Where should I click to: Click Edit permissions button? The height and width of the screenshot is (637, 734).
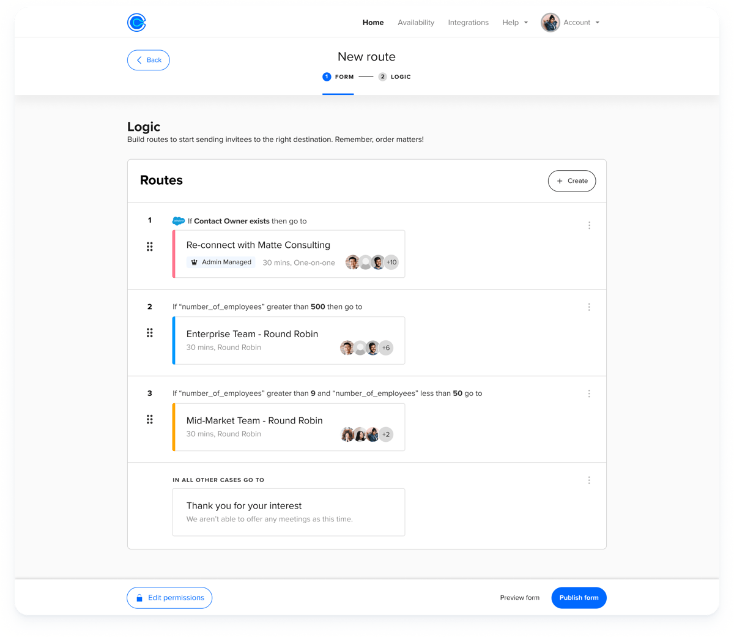tap(169, 598)
